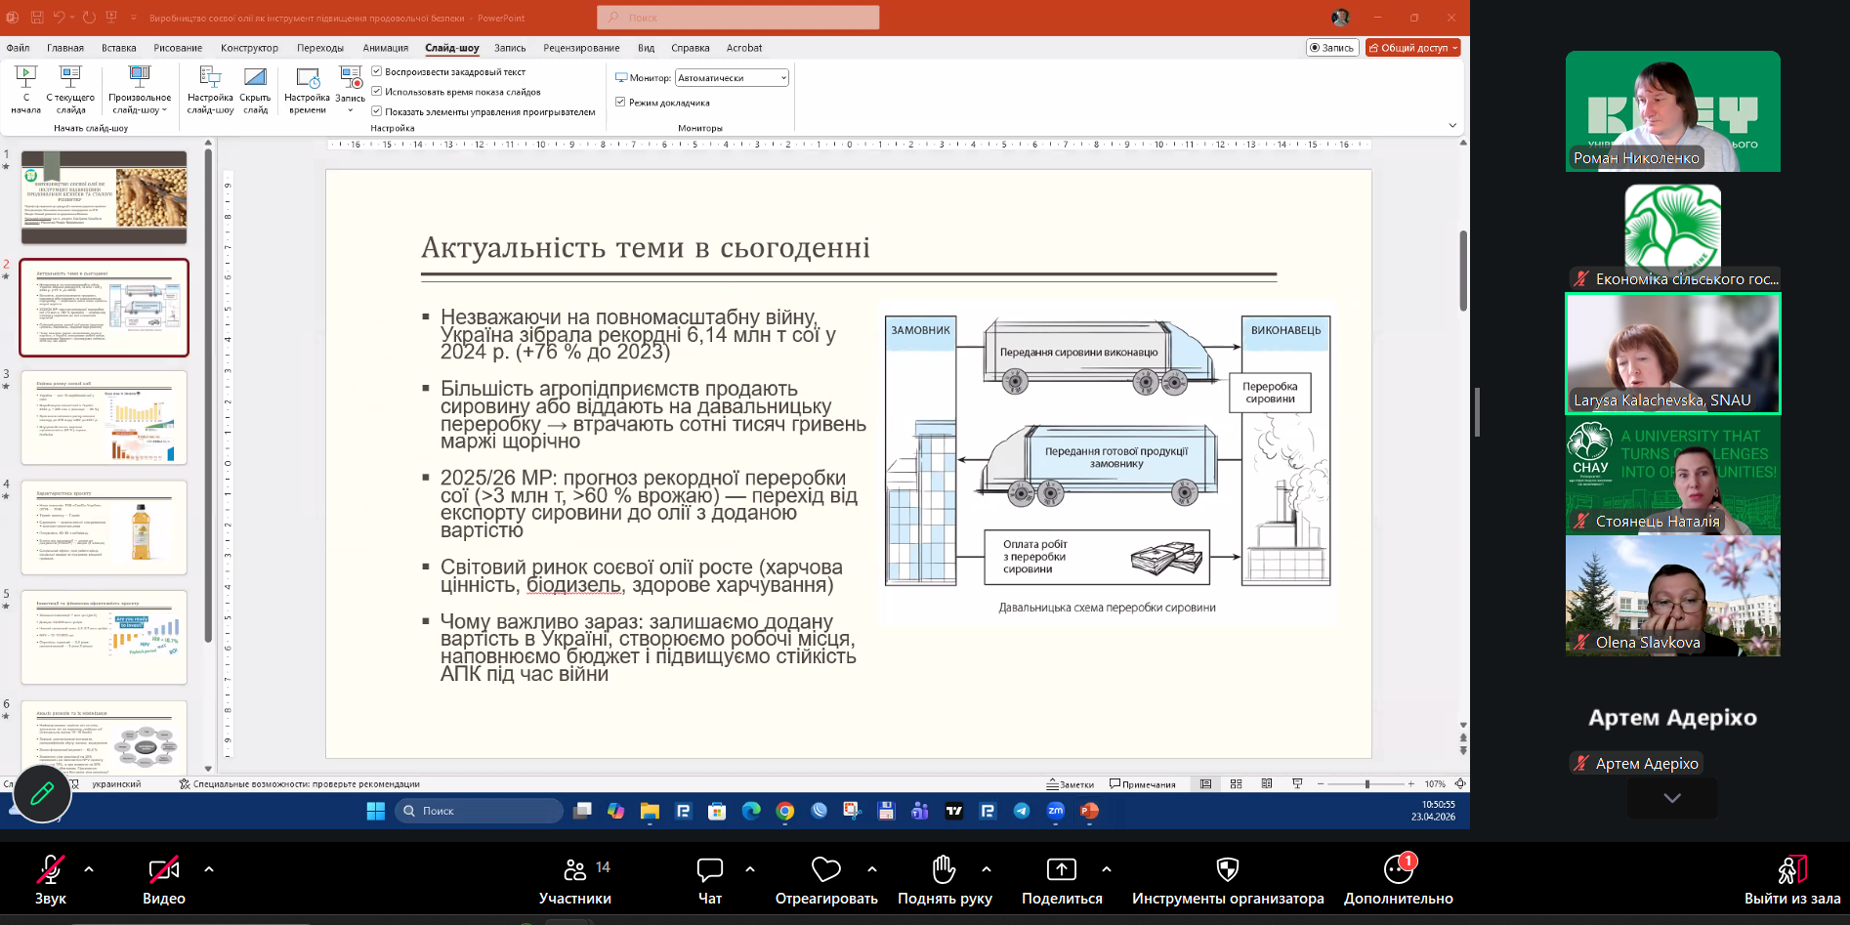Expand audio options arrow next to Звук
This screenshot has width=1850, height=925.
pyautogui.click(x=89, y=868)
